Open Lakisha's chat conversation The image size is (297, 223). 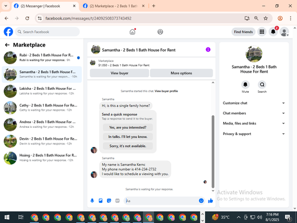(42, 91)
